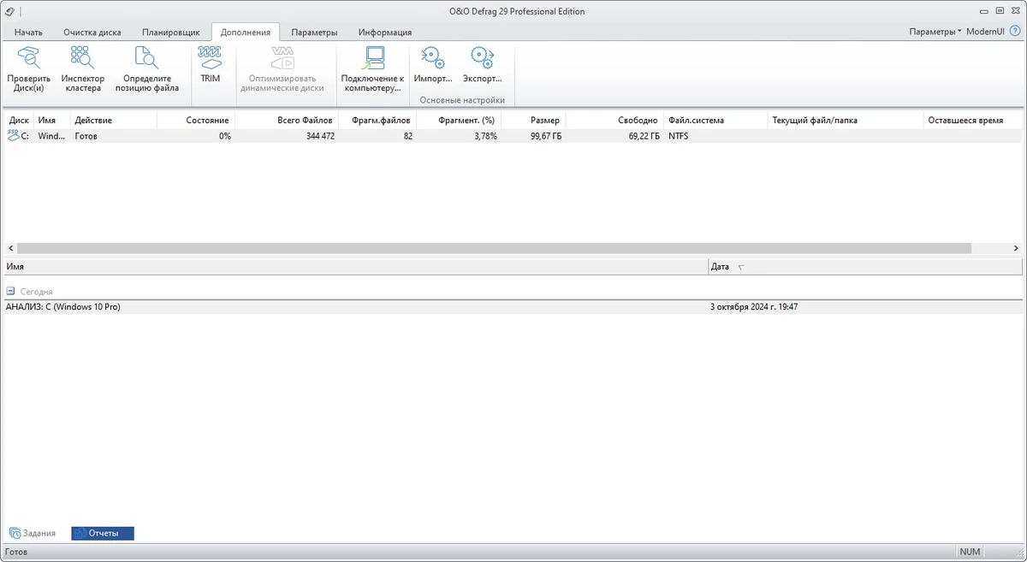Switch to the Начать tab

tap(28, 33)
